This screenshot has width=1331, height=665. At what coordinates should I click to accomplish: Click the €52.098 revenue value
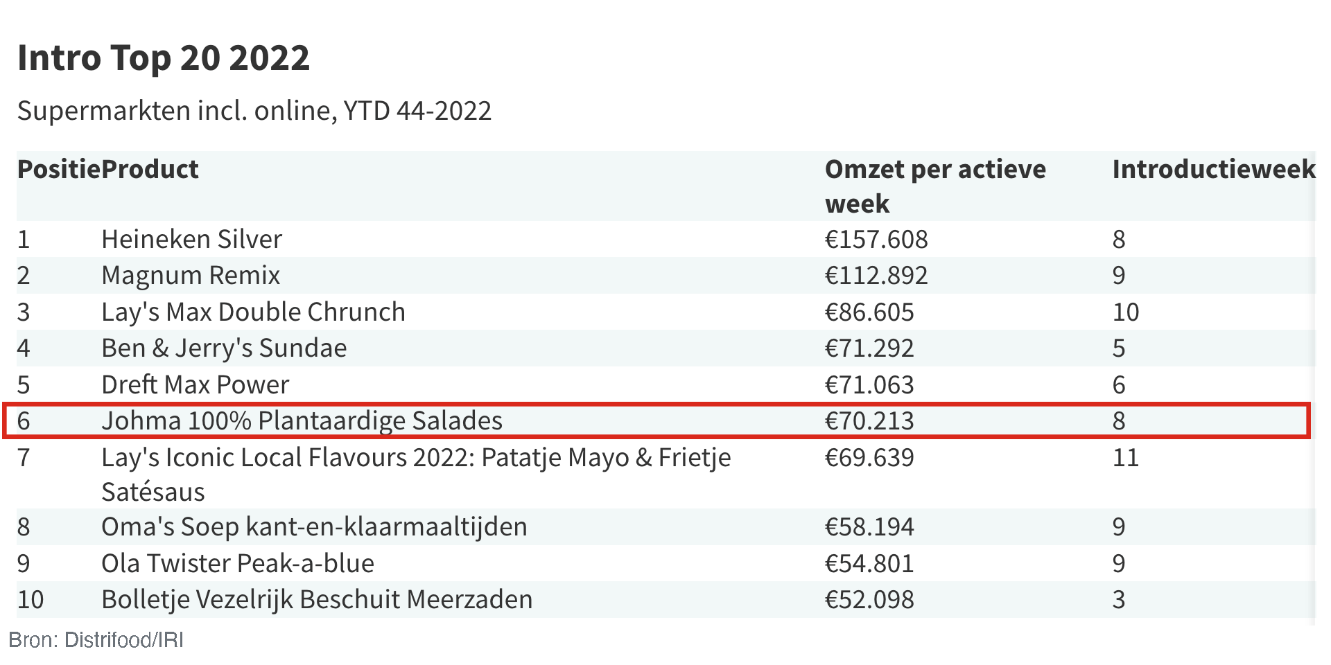pyautogui.click(x=869, y=600)
